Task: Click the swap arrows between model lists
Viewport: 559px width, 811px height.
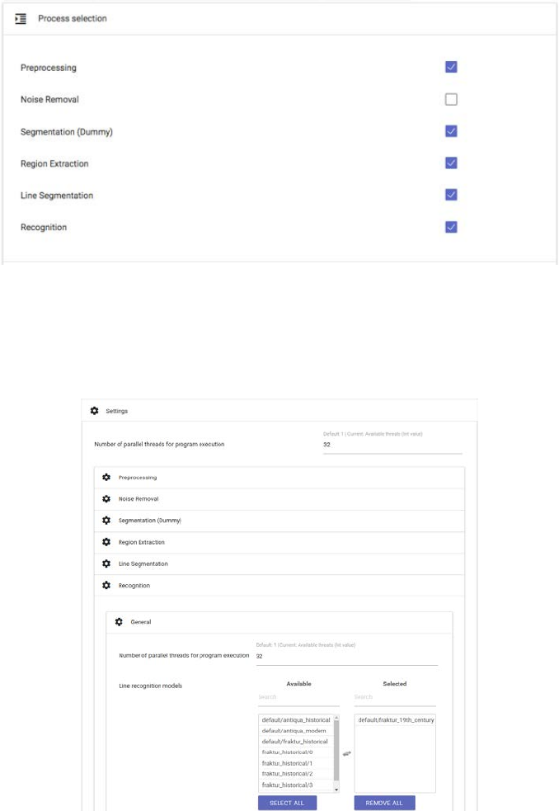Action: click(347, 754)
